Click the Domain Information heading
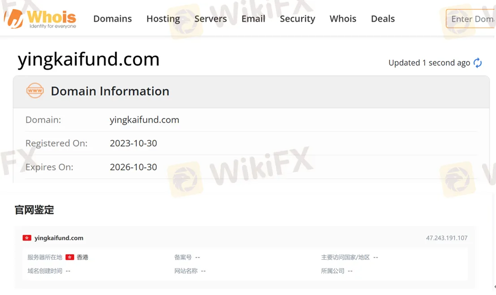This screenshot has height=295, width=496. click(x=110, y=91)
